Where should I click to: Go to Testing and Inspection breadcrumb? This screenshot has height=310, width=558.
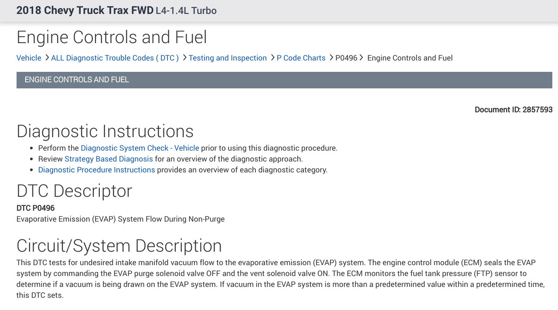[228, 58]
